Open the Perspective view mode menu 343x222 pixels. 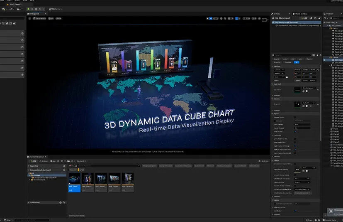39,18
